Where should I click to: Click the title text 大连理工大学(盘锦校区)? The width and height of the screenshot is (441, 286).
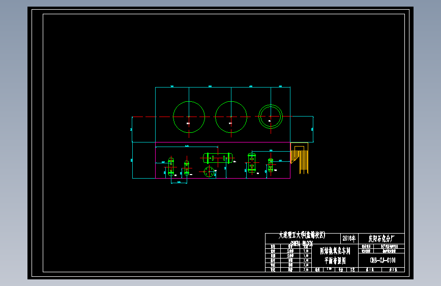coord(302,235)
